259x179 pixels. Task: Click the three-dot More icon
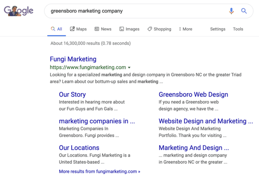click(x=180, y=29)
